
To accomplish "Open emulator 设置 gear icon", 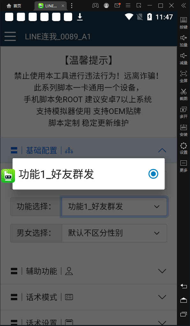I will pyautogui.click(x=183, y=148).
